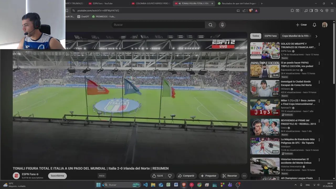Open Brave Leo AI sparkle icon
Screen dimensions: 336x189
322,10
